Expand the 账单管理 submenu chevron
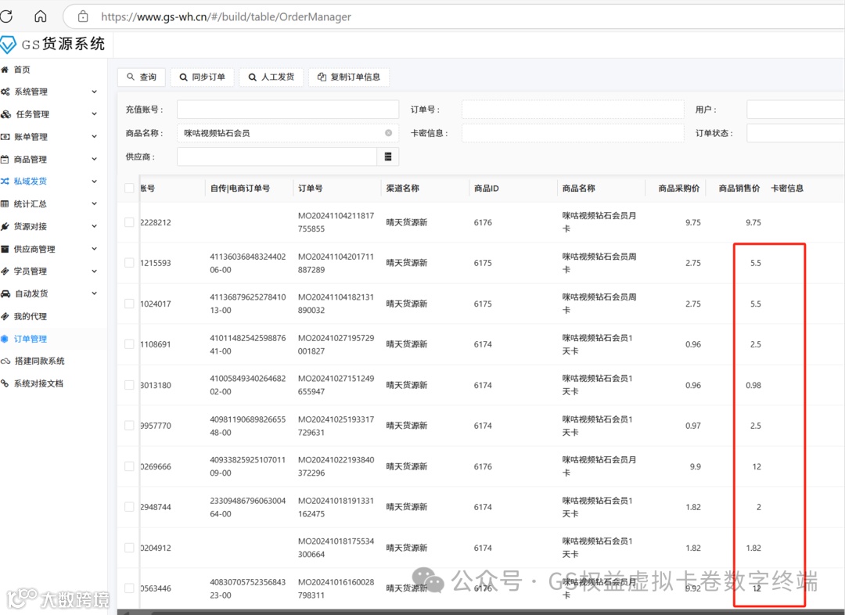 pyautogui.click(x=95, y=137)
